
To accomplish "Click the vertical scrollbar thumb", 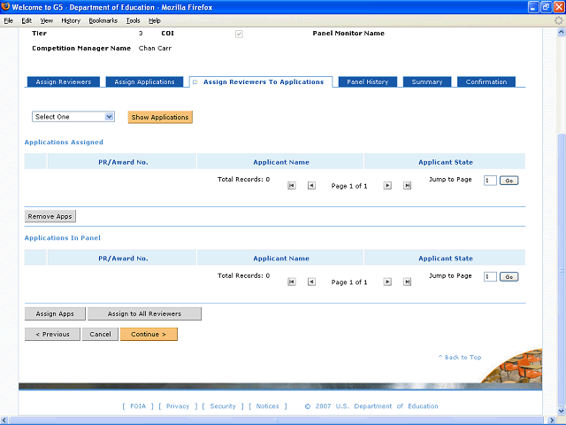I will (x=562, y=269).
